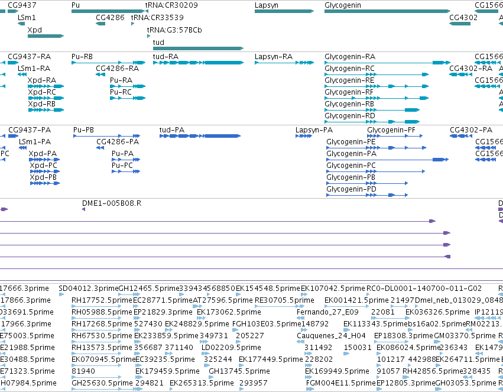Click the SD04012.3prime EST label
This screenshot has width=503, height=392.
(x=89, y=289)
